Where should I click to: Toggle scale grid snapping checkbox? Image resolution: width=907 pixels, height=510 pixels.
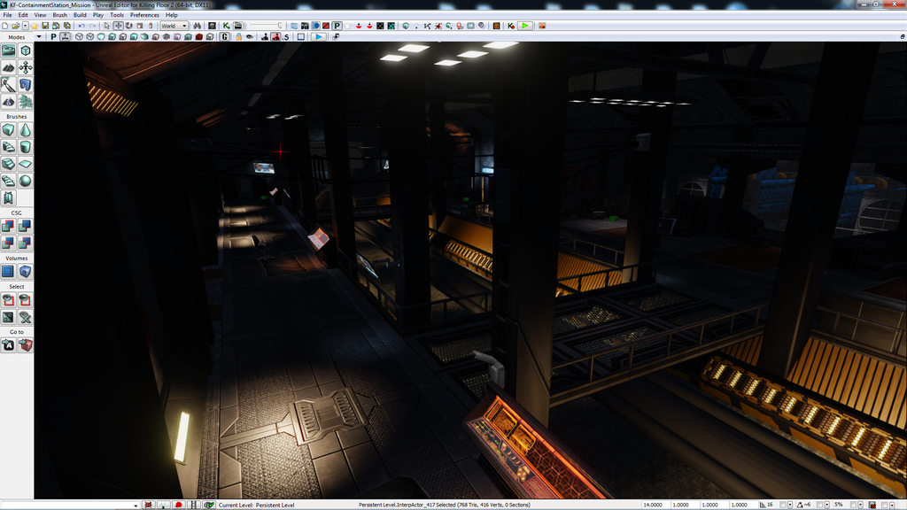pyautogui.click(x=853, y=505)
